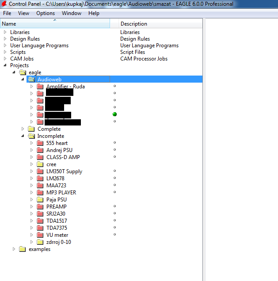Click the green active project marker dot

(x=115, y=114)
